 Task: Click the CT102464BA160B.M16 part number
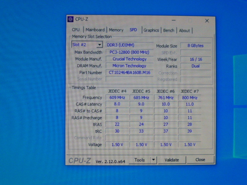pos(130,72)
